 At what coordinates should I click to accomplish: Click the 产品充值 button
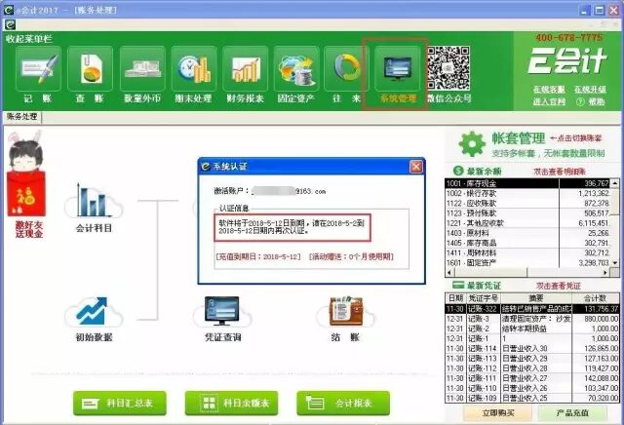click(x=572, y=413)
